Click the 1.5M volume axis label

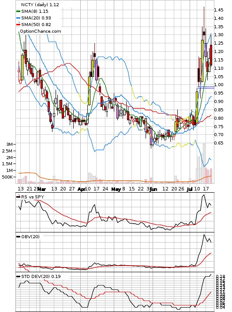coord(8,164)
